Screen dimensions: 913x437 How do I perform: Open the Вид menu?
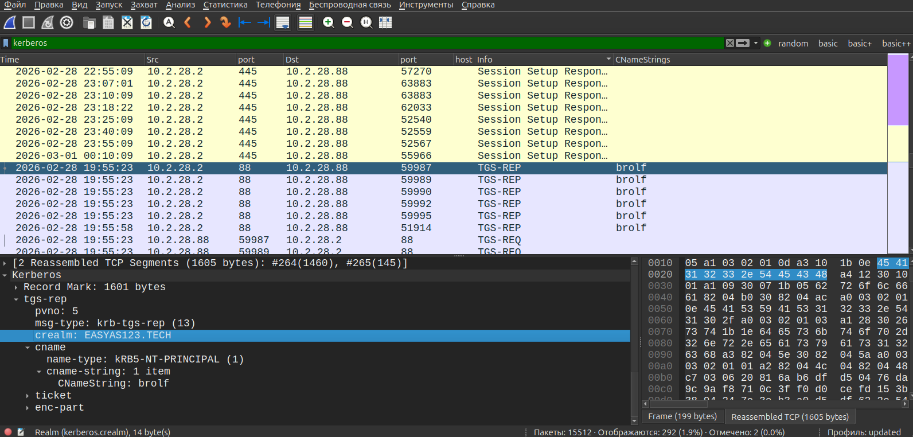pos(80,5)
